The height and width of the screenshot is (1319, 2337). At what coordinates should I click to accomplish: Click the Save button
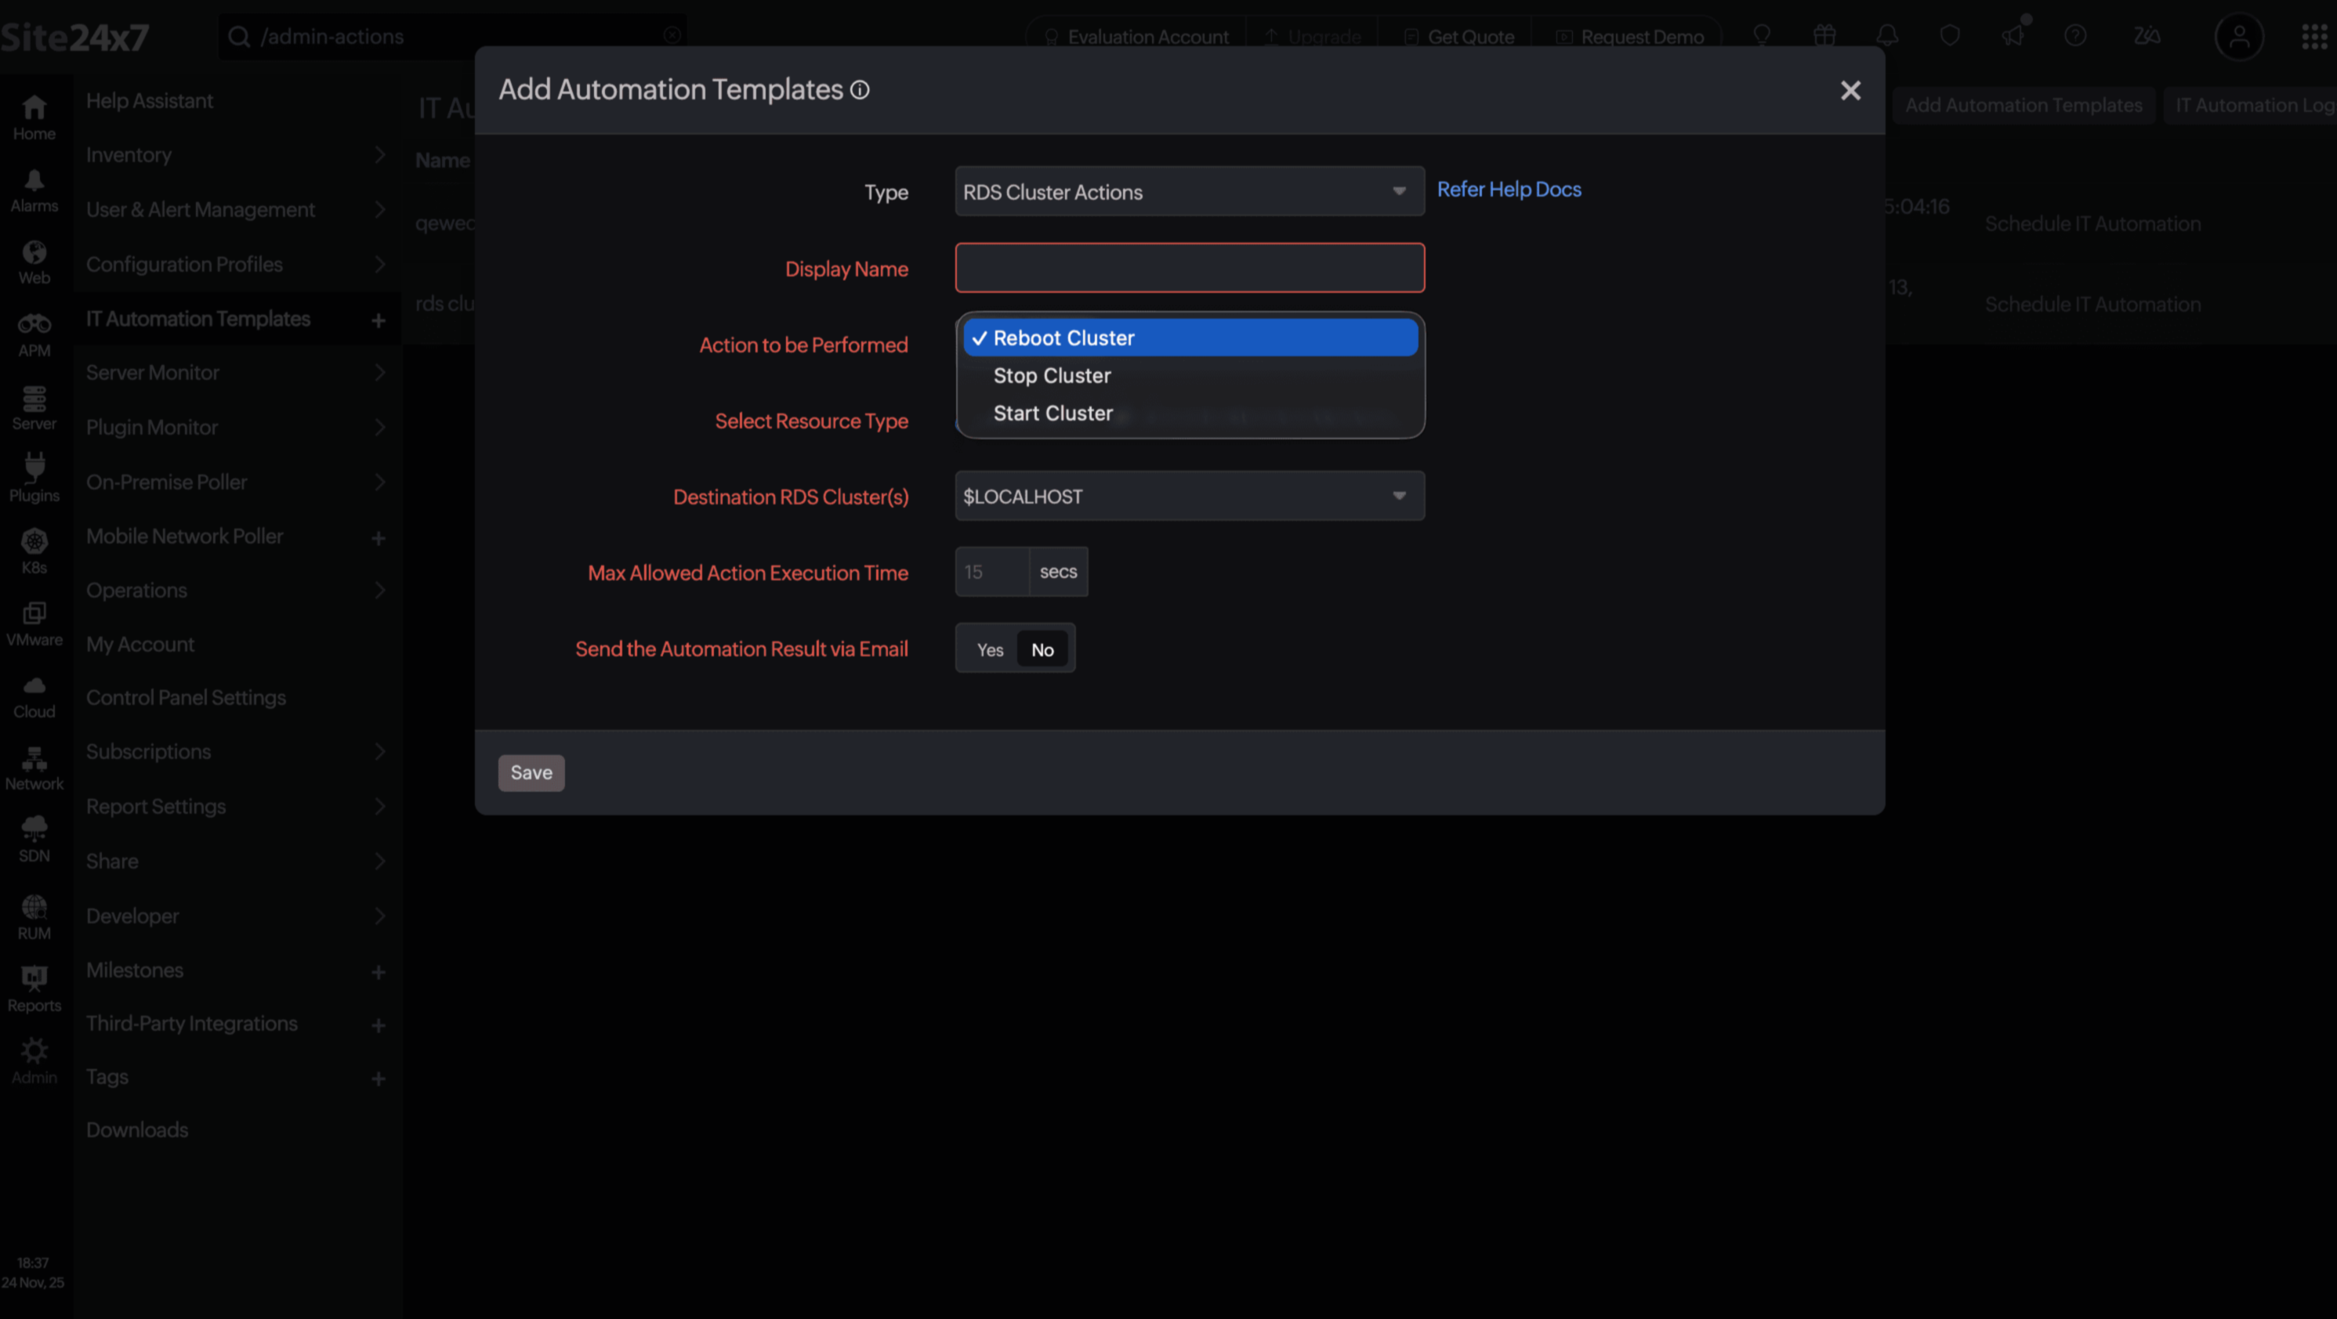(531, 772)
